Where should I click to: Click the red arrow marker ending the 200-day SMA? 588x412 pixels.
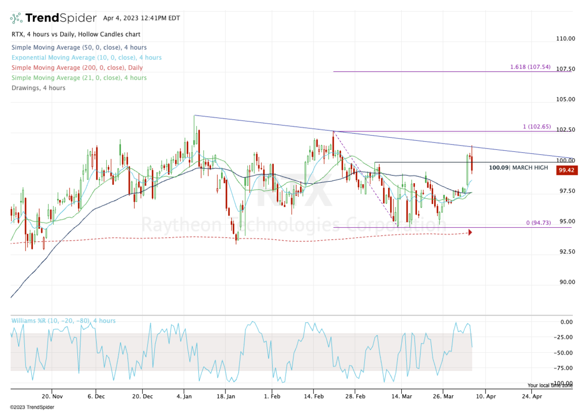click(469, 233)
